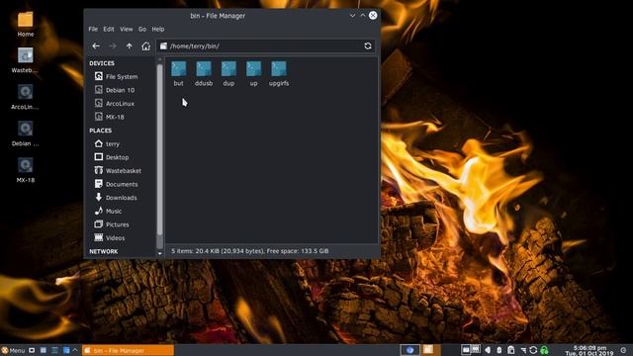Click the network tray icon
The image size is (633, 356).
click(523, 350)
